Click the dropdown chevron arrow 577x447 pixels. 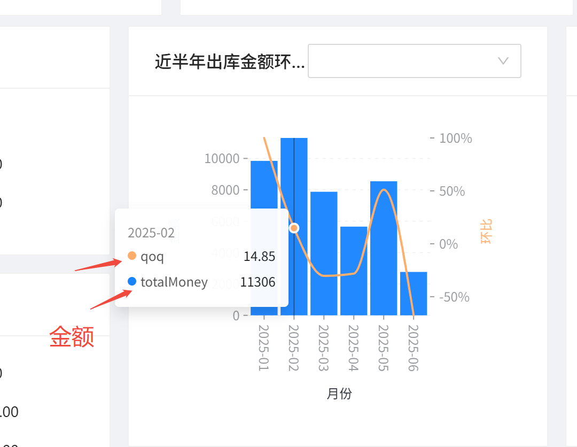502,61
